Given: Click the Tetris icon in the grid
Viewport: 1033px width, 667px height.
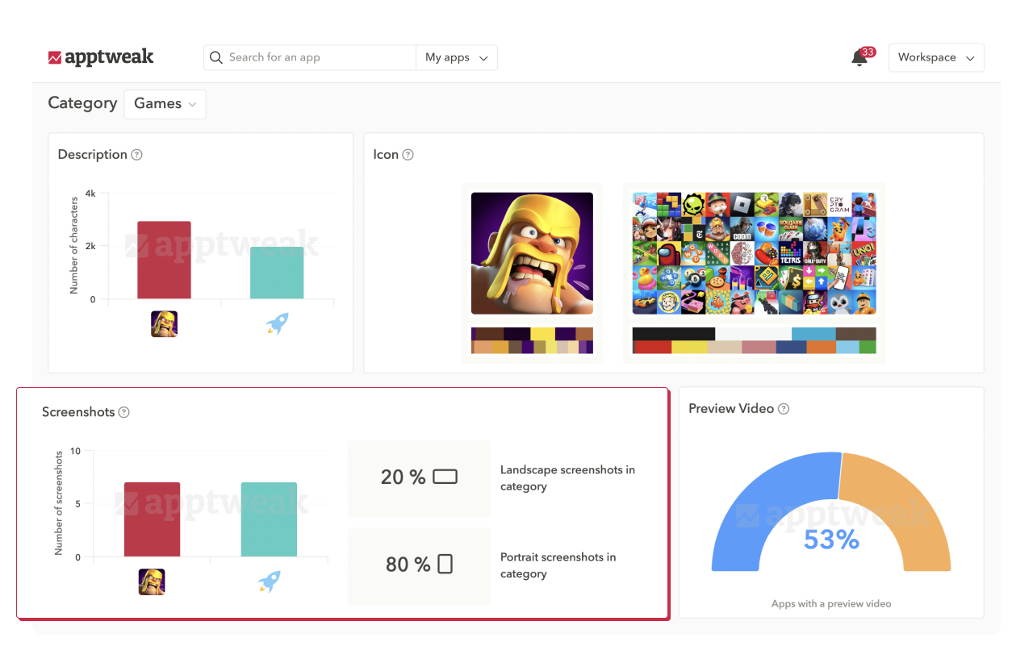Looking at the screenshot, I should (x=791, y=253).
